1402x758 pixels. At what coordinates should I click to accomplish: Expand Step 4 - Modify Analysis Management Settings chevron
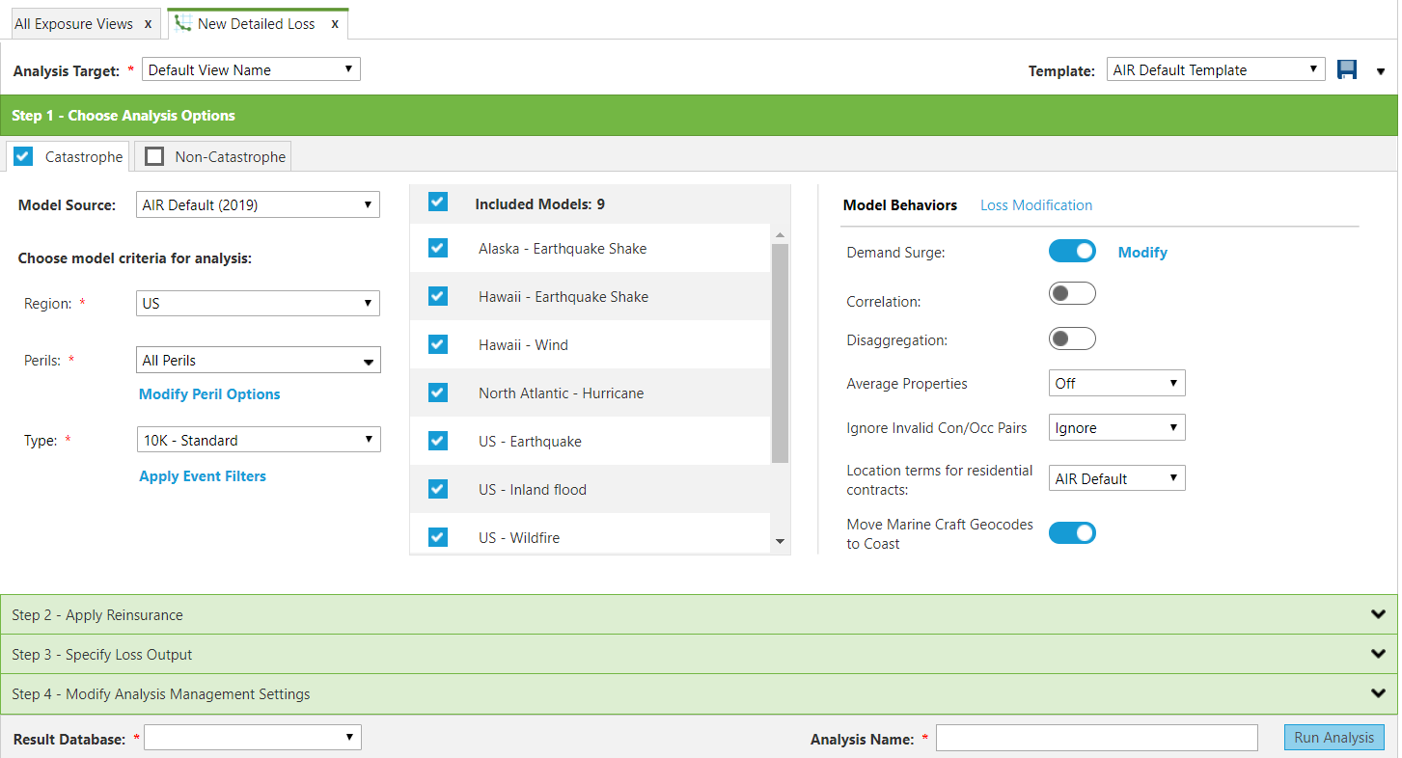[1377, 693]
